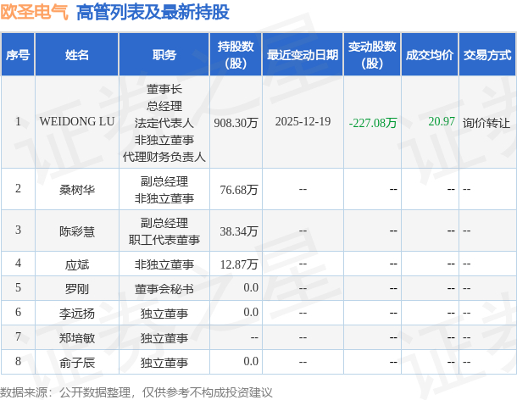Screen dimensions: 517x400
Task: Click the name 桑树华
Action: point(77,190)
